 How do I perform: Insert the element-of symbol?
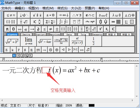26,29
